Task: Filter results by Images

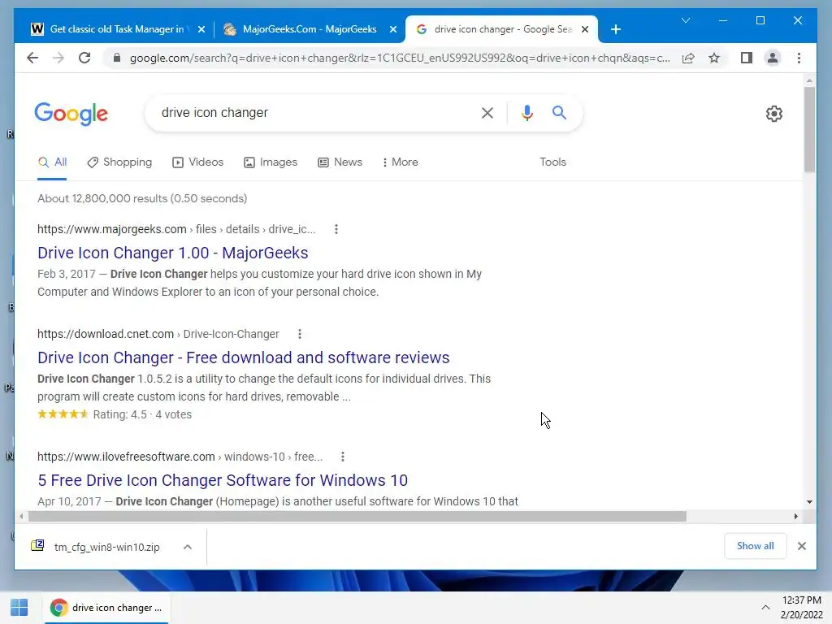Action: click(271, 162)
